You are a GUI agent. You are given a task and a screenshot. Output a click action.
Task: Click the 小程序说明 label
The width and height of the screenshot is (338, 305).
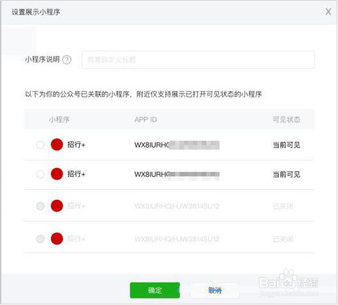42,59
